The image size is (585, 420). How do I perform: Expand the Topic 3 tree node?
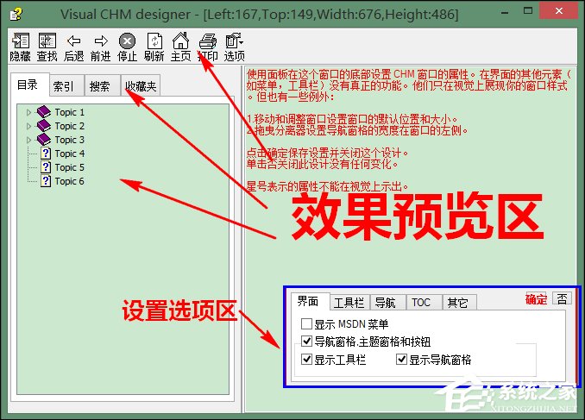tap(28, 140)
